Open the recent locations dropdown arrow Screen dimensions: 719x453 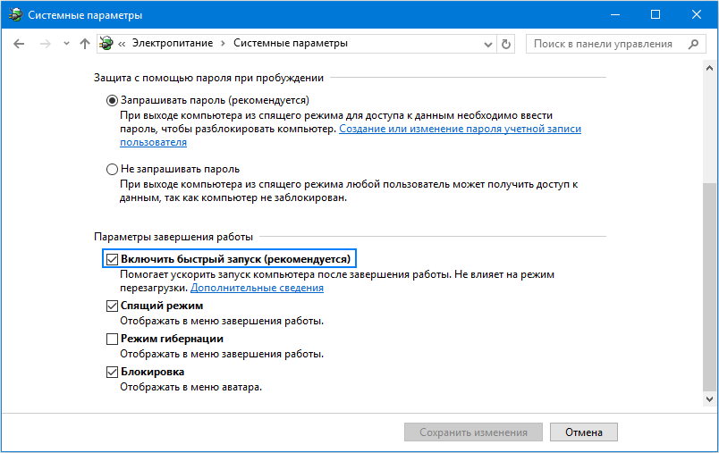(65, 44)
